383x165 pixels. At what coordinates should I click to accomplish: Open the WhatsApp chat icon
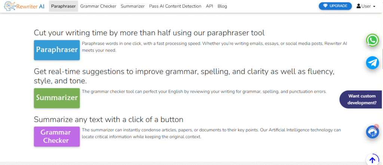coord(372,40)
